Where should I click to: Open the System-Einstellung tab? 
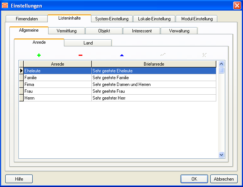(112, 19)
